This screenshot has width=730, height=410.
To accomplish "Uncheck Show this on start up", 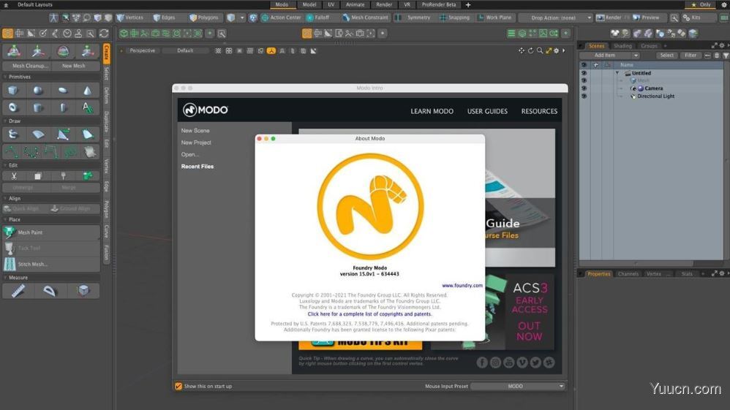I will point(178,387).
